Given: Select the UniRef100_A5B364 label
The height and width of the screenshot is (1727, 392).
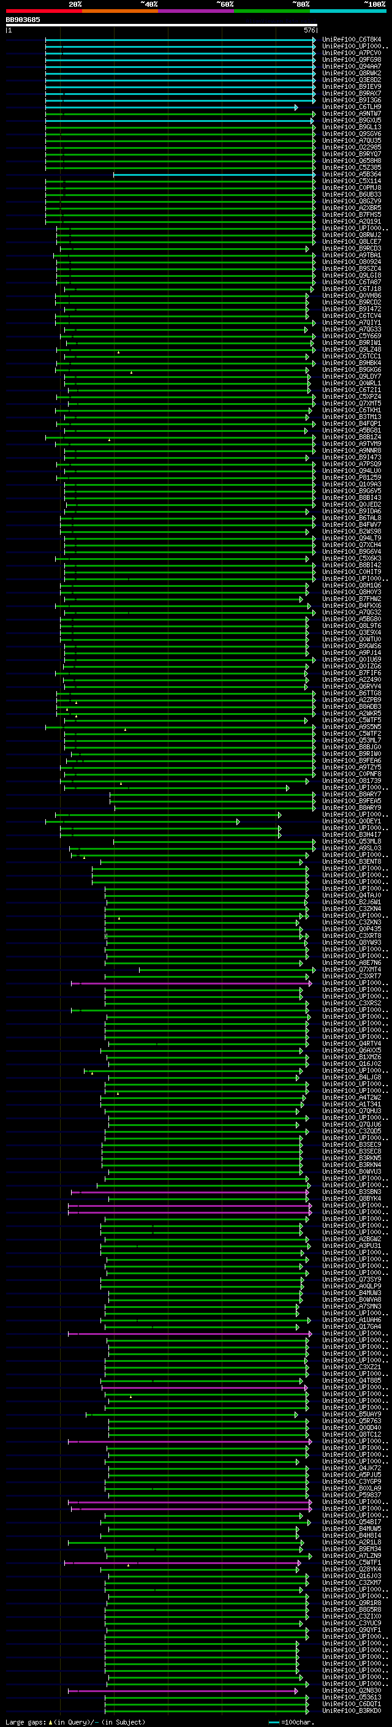Looking at the screenshot, I should (x=351, y=175).
